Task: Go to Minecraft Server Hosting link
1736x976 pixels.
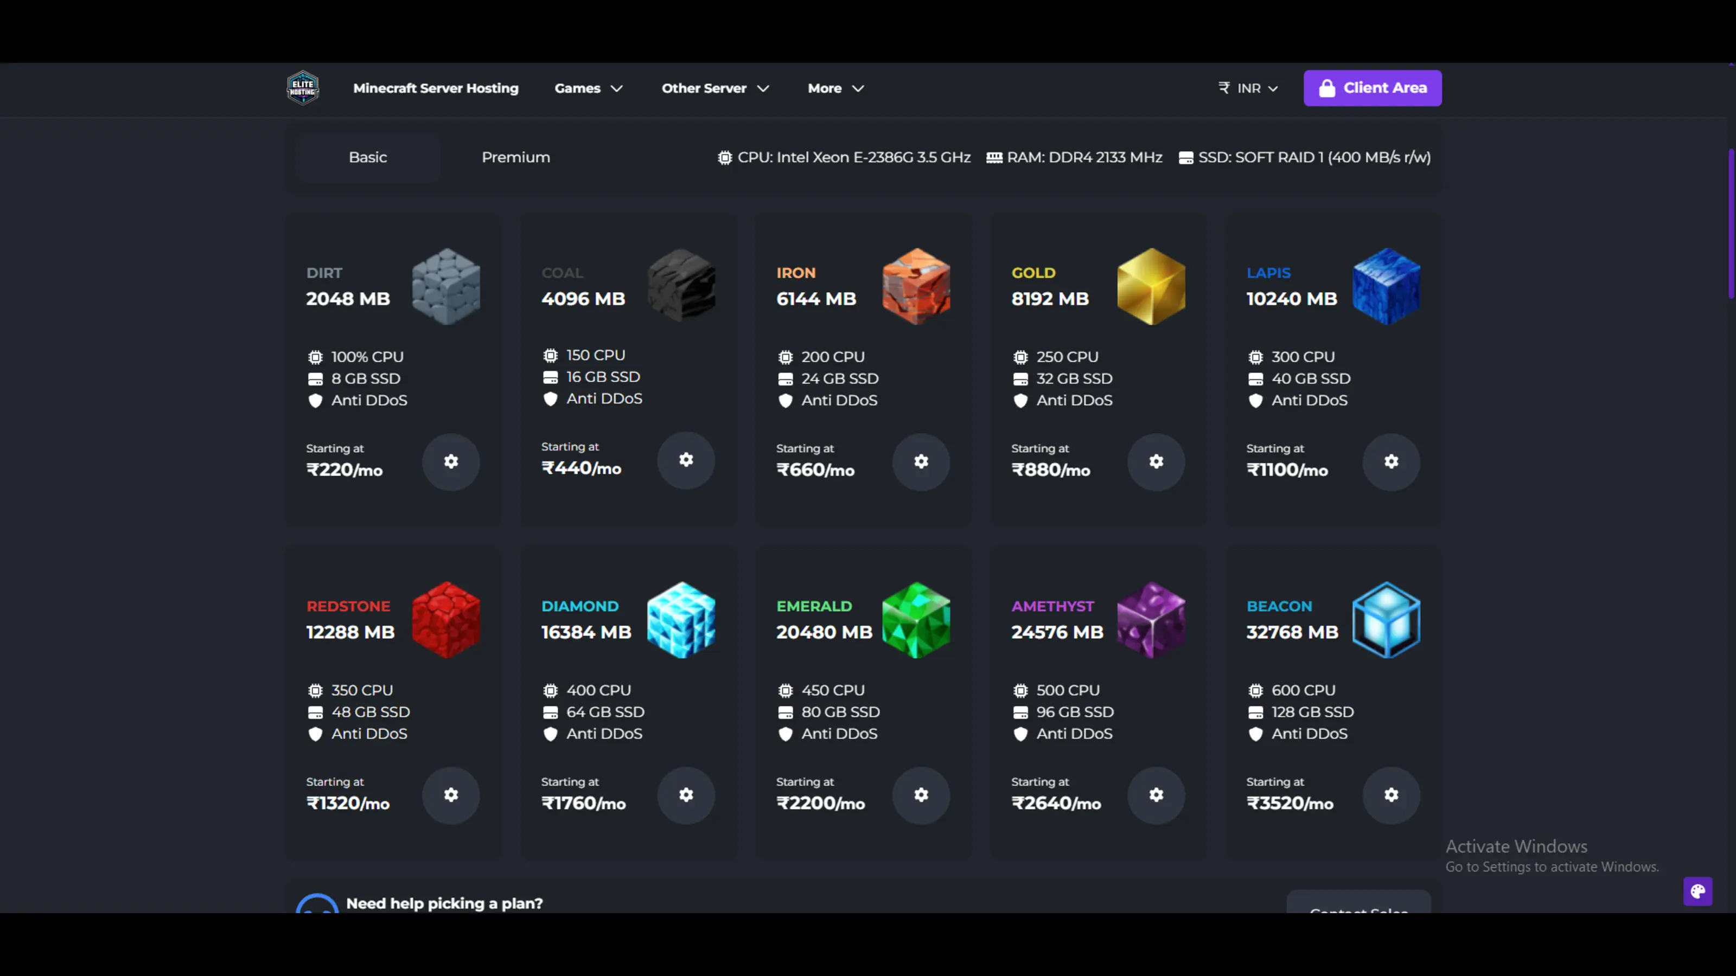Action: click(435, 88)
